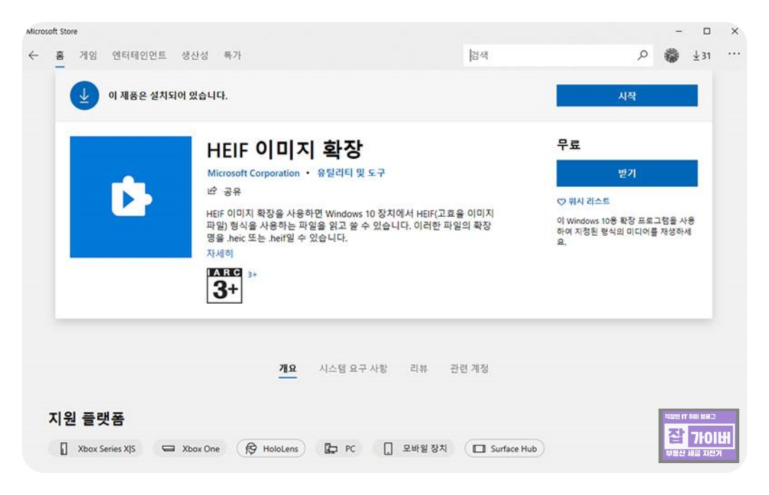The image size is (769, 495).
Task: Click the magnifier search icon
Action: 642,55
